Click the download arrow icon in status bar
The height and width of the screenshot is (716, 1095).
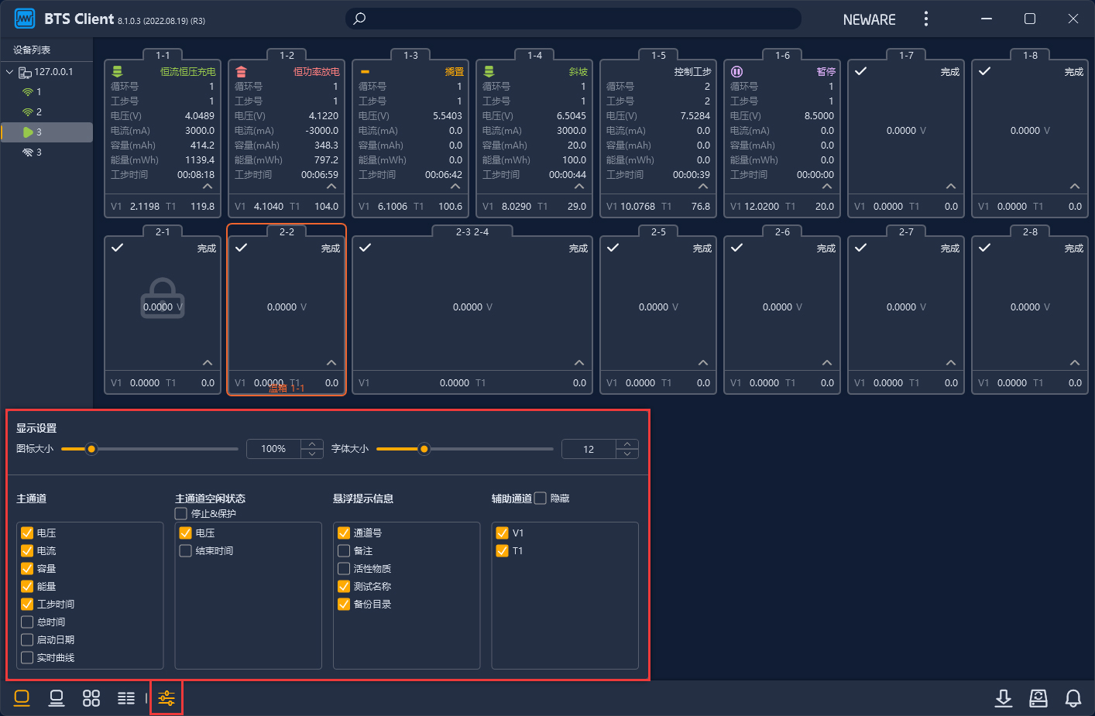pos(1003,698)
